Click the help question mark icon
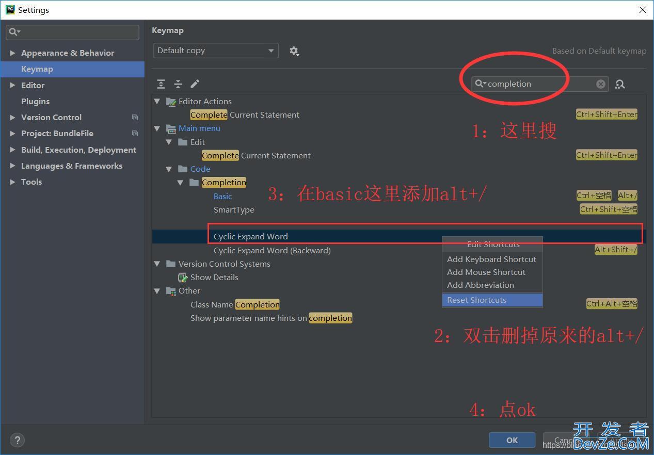 tap(17, 440)
